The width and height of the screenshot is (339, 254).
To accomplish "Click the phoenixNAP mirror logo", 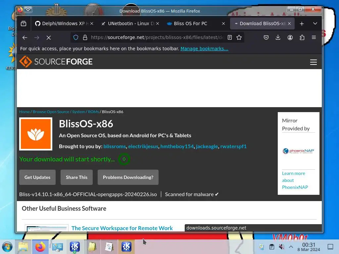I will point(298,151).
